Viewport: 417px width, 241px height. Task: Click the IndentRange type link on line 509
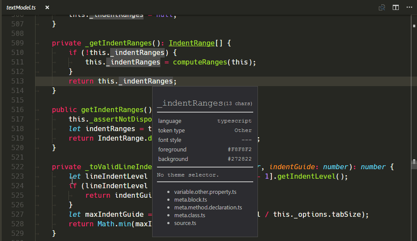tap(192, 43)
